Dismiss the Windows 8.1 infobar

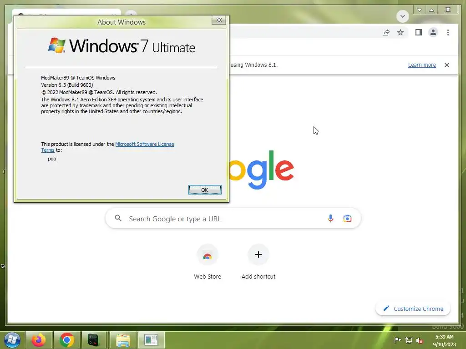point(447,65)
